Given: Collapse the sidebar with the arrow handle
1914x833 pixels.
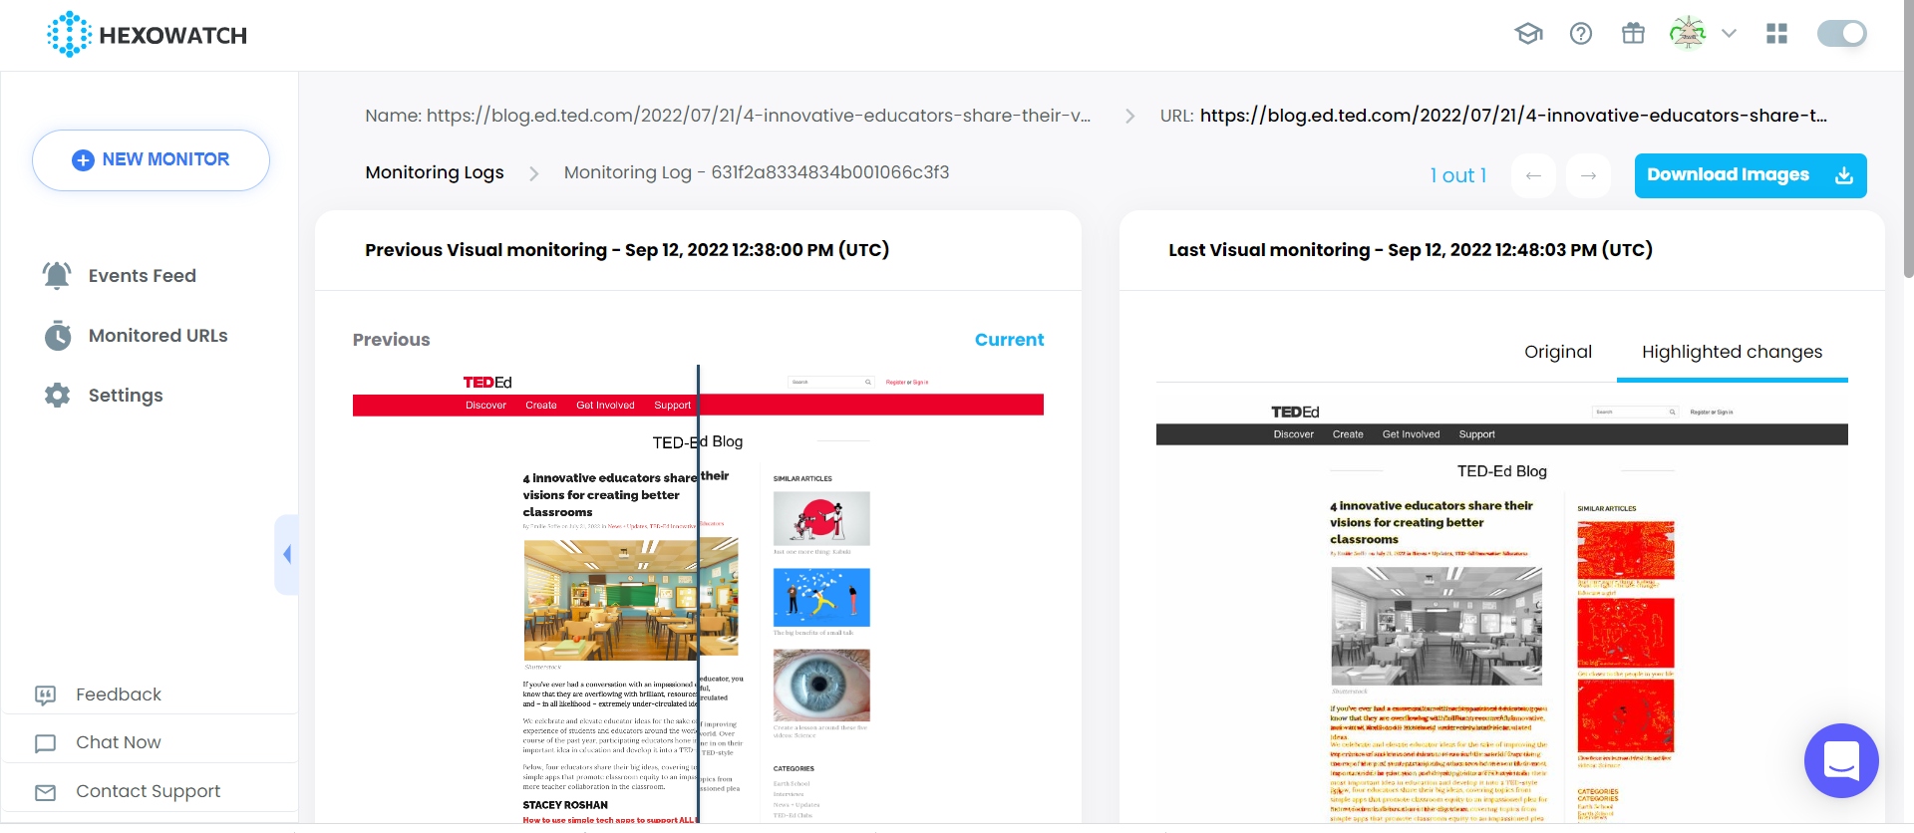Looking at the screenshot, I should click(287, 554).
